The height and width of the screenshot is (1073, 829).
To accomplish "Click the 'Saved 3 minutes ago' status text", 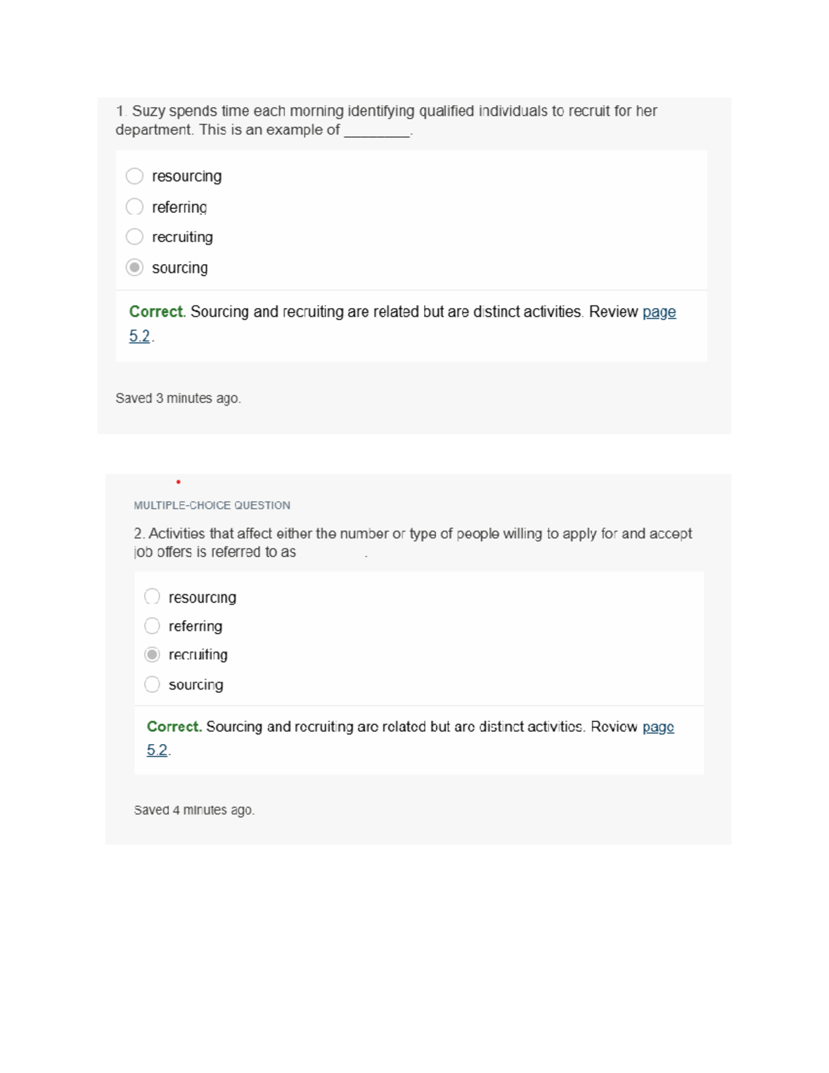I will [x=178, y=399].
